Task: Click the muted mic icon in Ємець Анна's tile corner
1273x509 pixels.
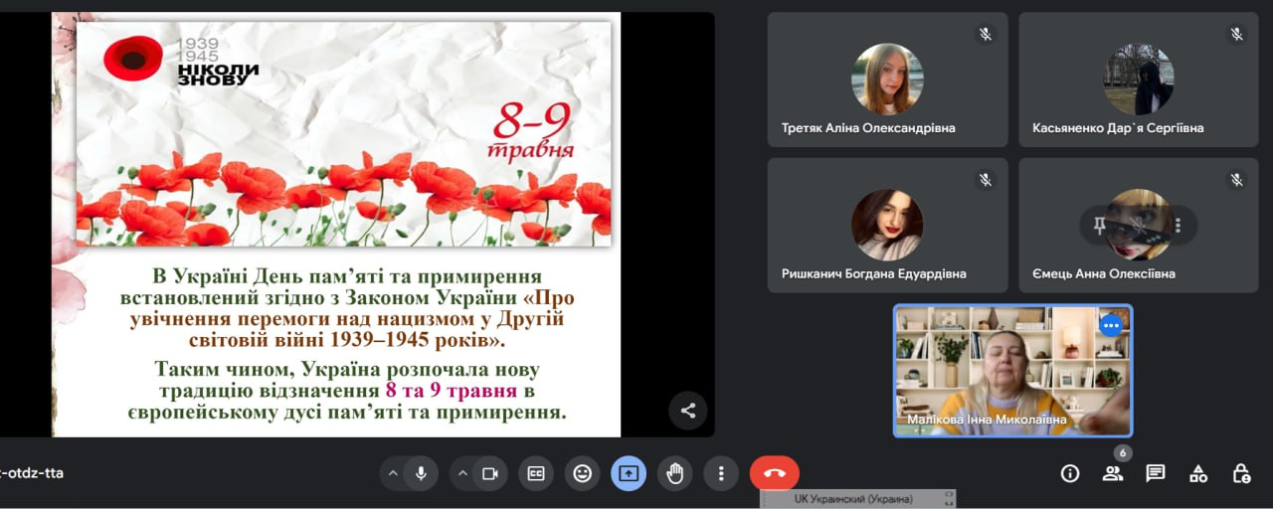Action: [1236, 180]
